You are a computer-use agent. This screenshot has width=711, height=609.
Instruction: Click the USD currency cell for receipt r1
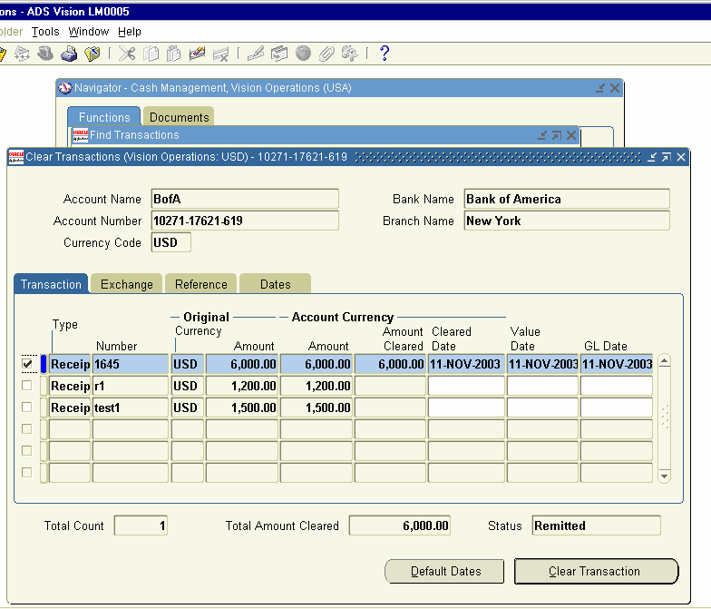tap(187, 386)
